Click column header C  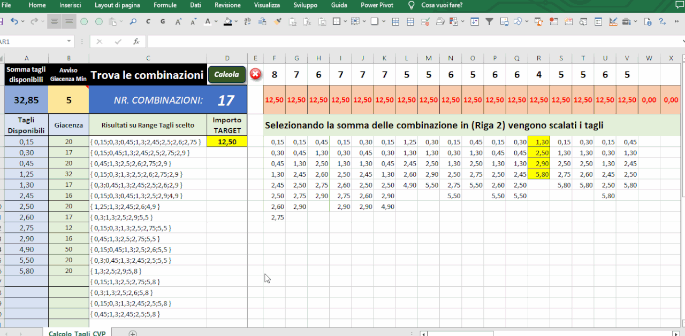coord(148,58)
